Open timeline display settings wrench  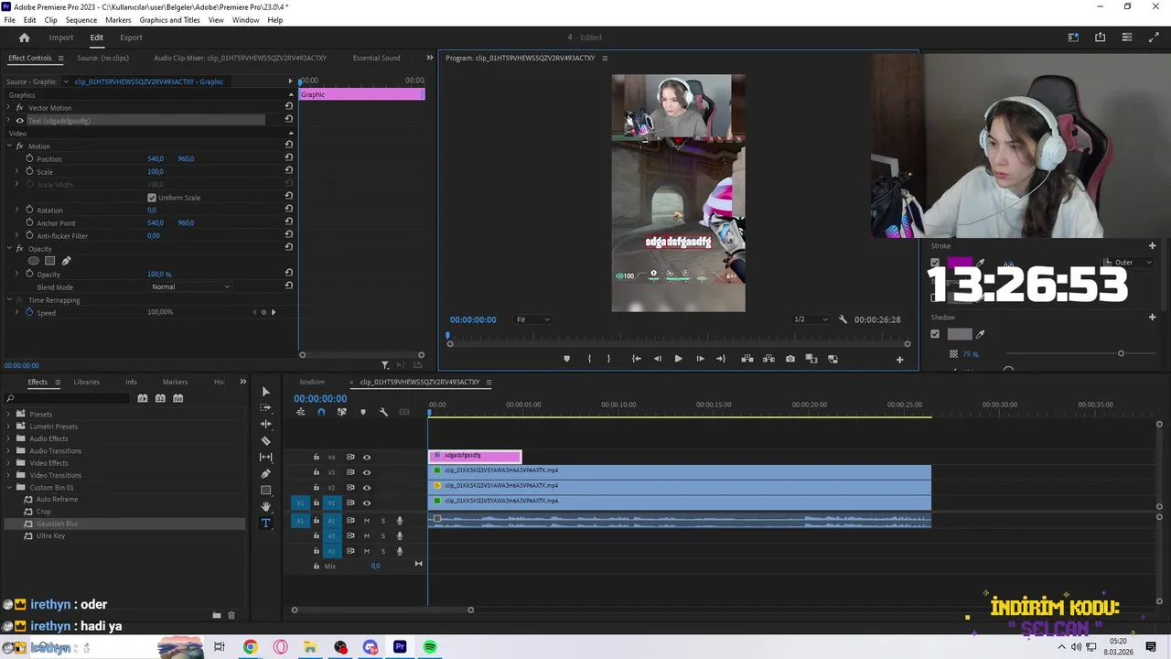(x=383, y=412)
